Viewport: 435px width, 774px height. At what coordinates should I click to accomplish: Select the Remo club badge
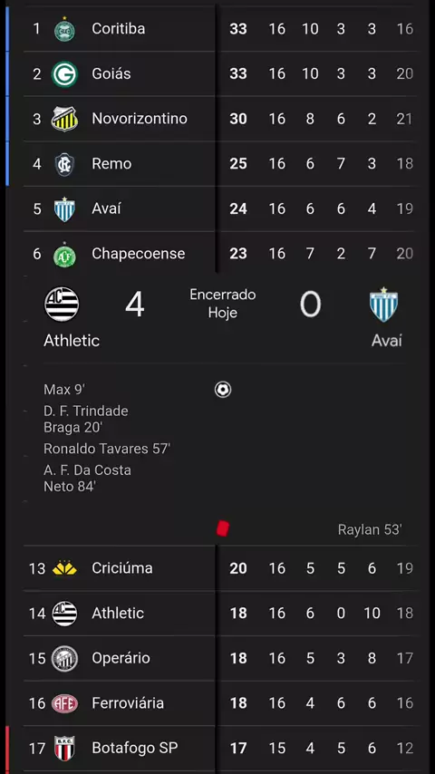64,164
